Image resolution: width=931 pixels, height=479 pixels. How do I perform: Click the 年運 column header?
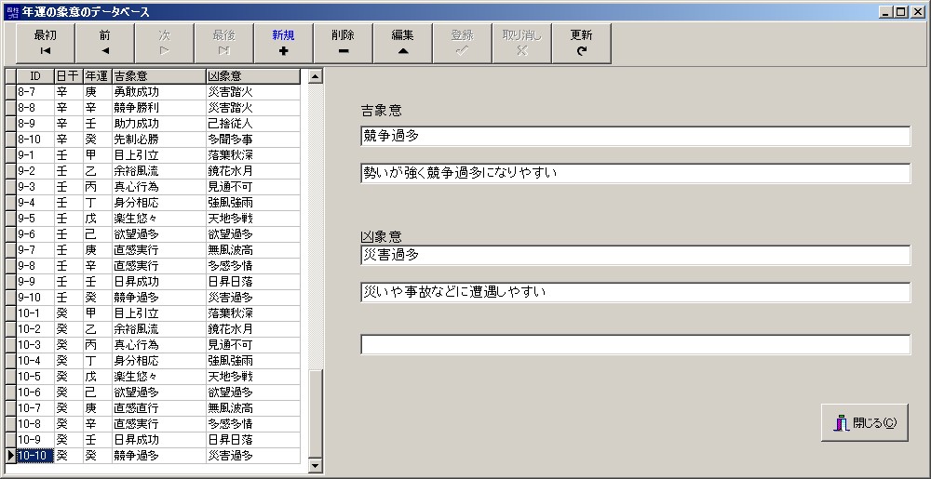click(98, 76)
